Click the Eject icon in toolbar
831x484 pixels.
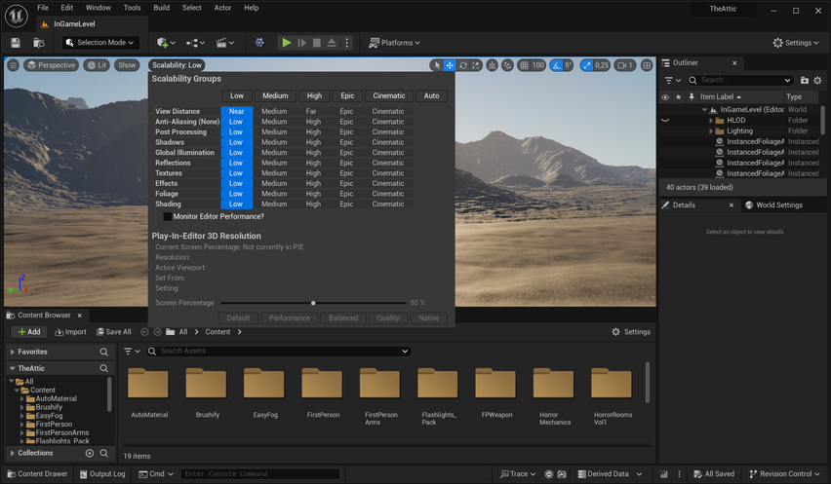coord(332,43)
